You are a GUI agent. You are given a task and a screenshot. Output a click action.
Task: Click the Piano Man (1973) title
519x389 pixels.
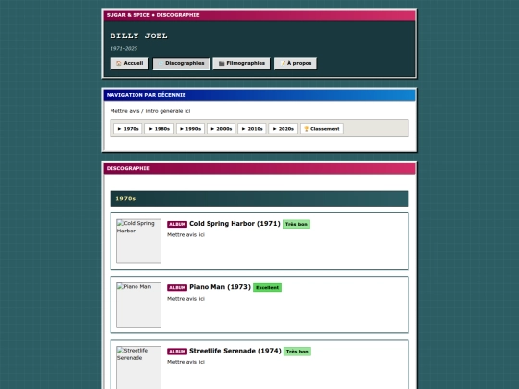[x=220, y=287]
